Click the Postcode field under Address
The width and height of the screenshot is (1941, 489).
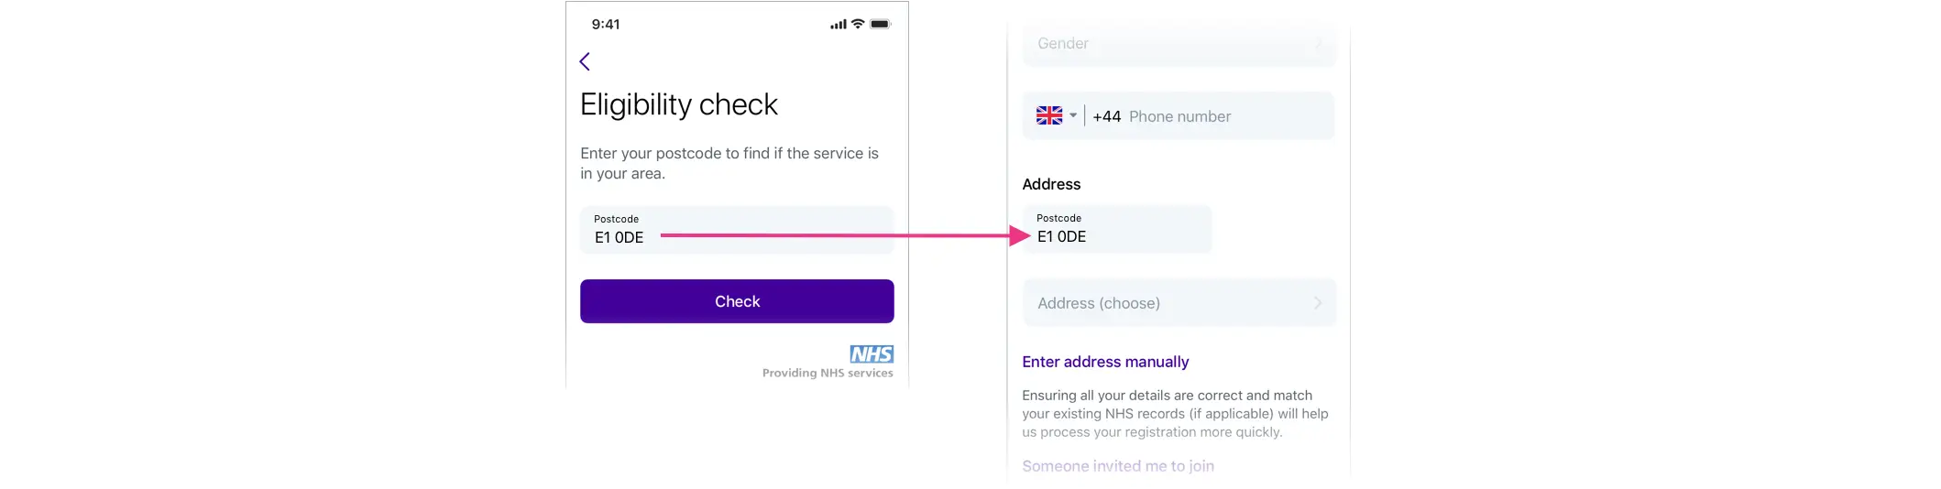1116,229
